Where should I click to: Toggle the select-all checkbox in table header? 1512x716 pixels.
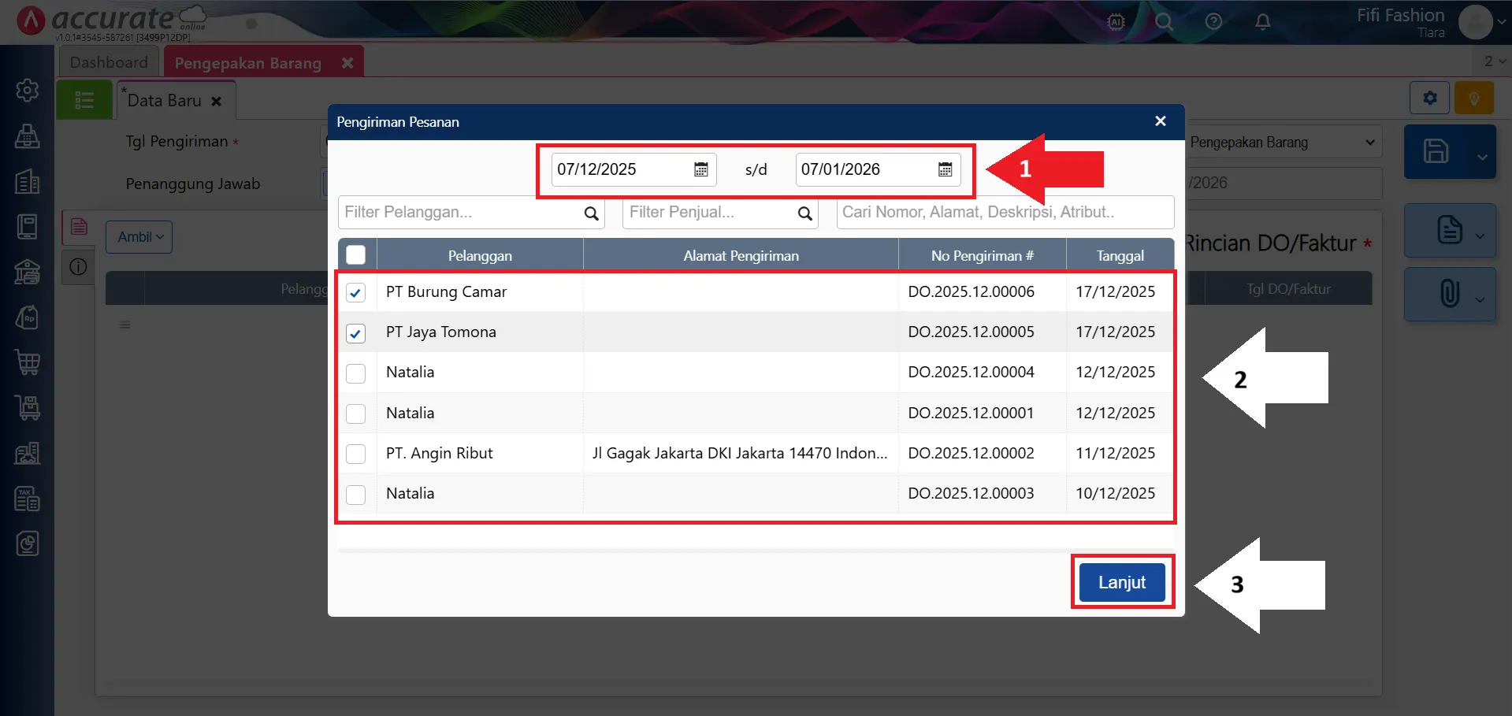pos(356,255)
